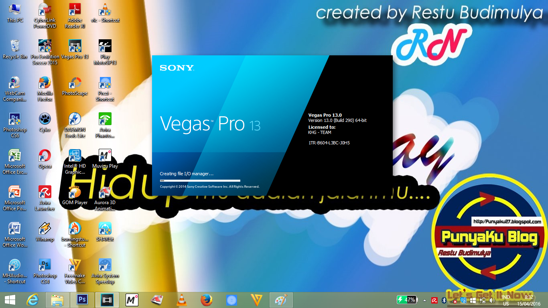Launch CyberLink PowerDVD desktop shortcut
The height and width of the screenshot is (308, 548).
[45, 16]
